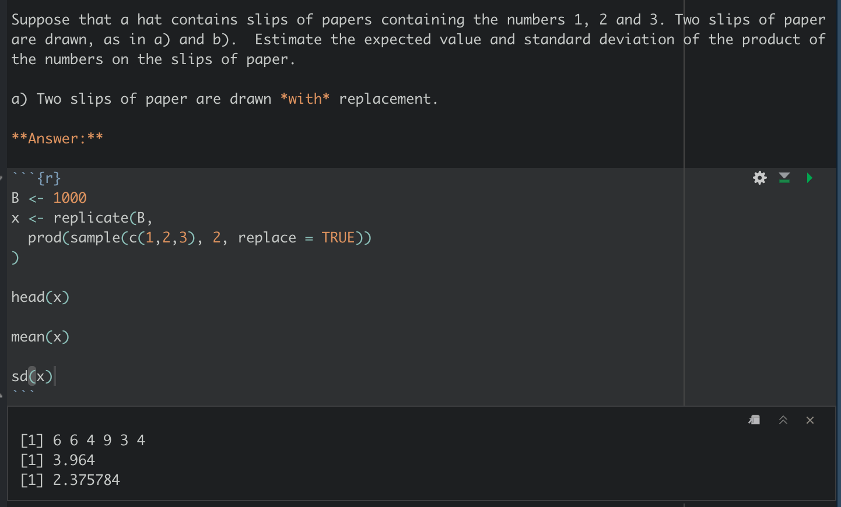Click the output row 6 6 4 9 3 4
Image resolution: width=841 pixels, height=507 pixels.
83,440
